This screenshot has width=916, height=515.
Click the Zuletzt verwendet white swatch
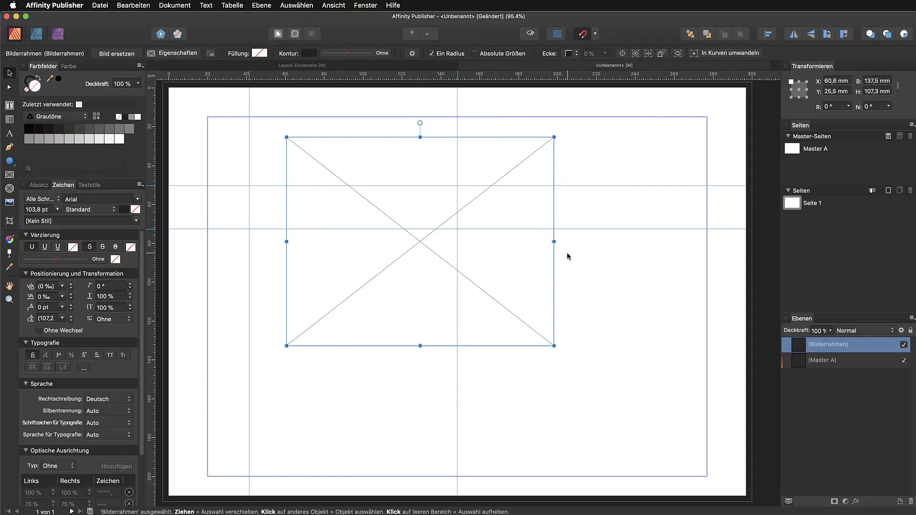tap(79, 104)
